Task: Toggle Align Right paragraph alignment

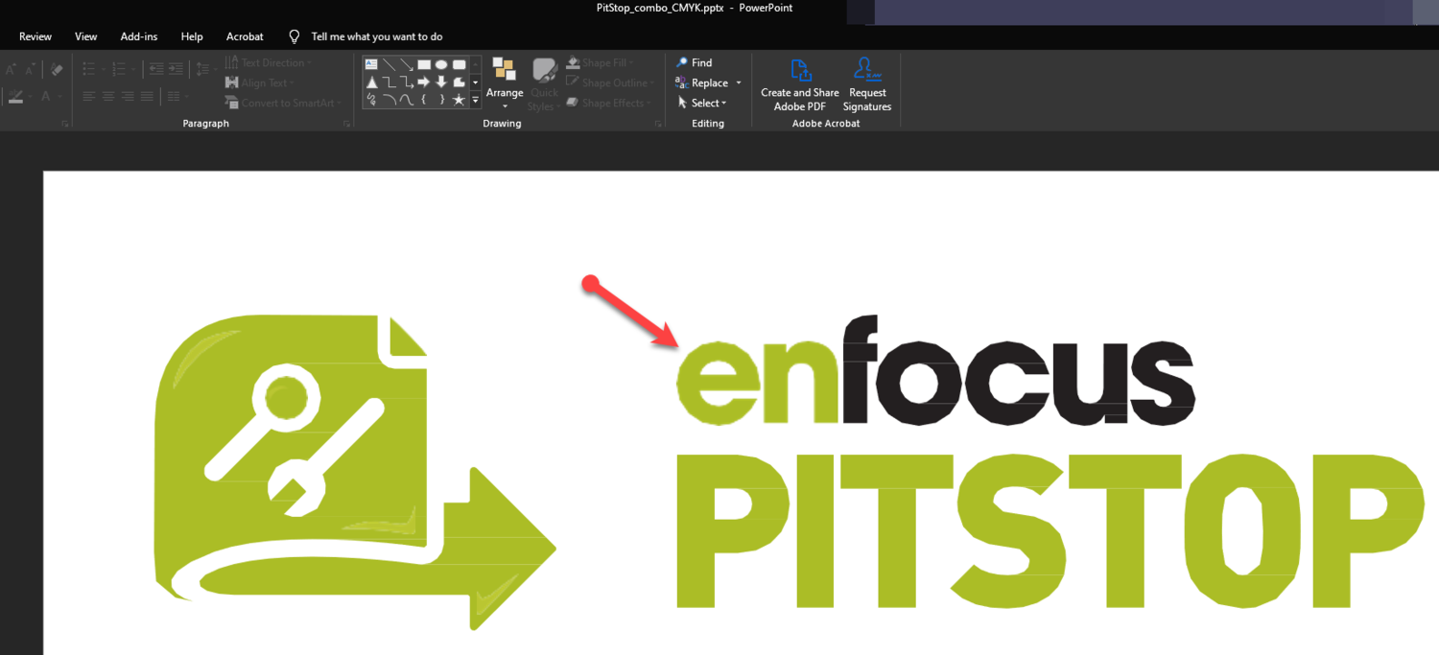Action: (128, 96)
